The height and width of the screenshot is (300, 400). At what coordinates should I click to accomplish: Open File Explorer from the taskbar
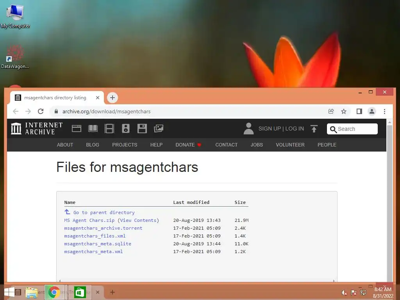coord(31,292)
